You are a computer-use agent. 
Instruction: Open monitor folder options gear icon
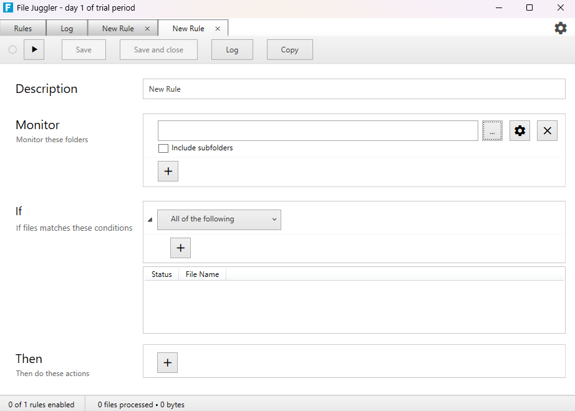[x=519, y=131]
